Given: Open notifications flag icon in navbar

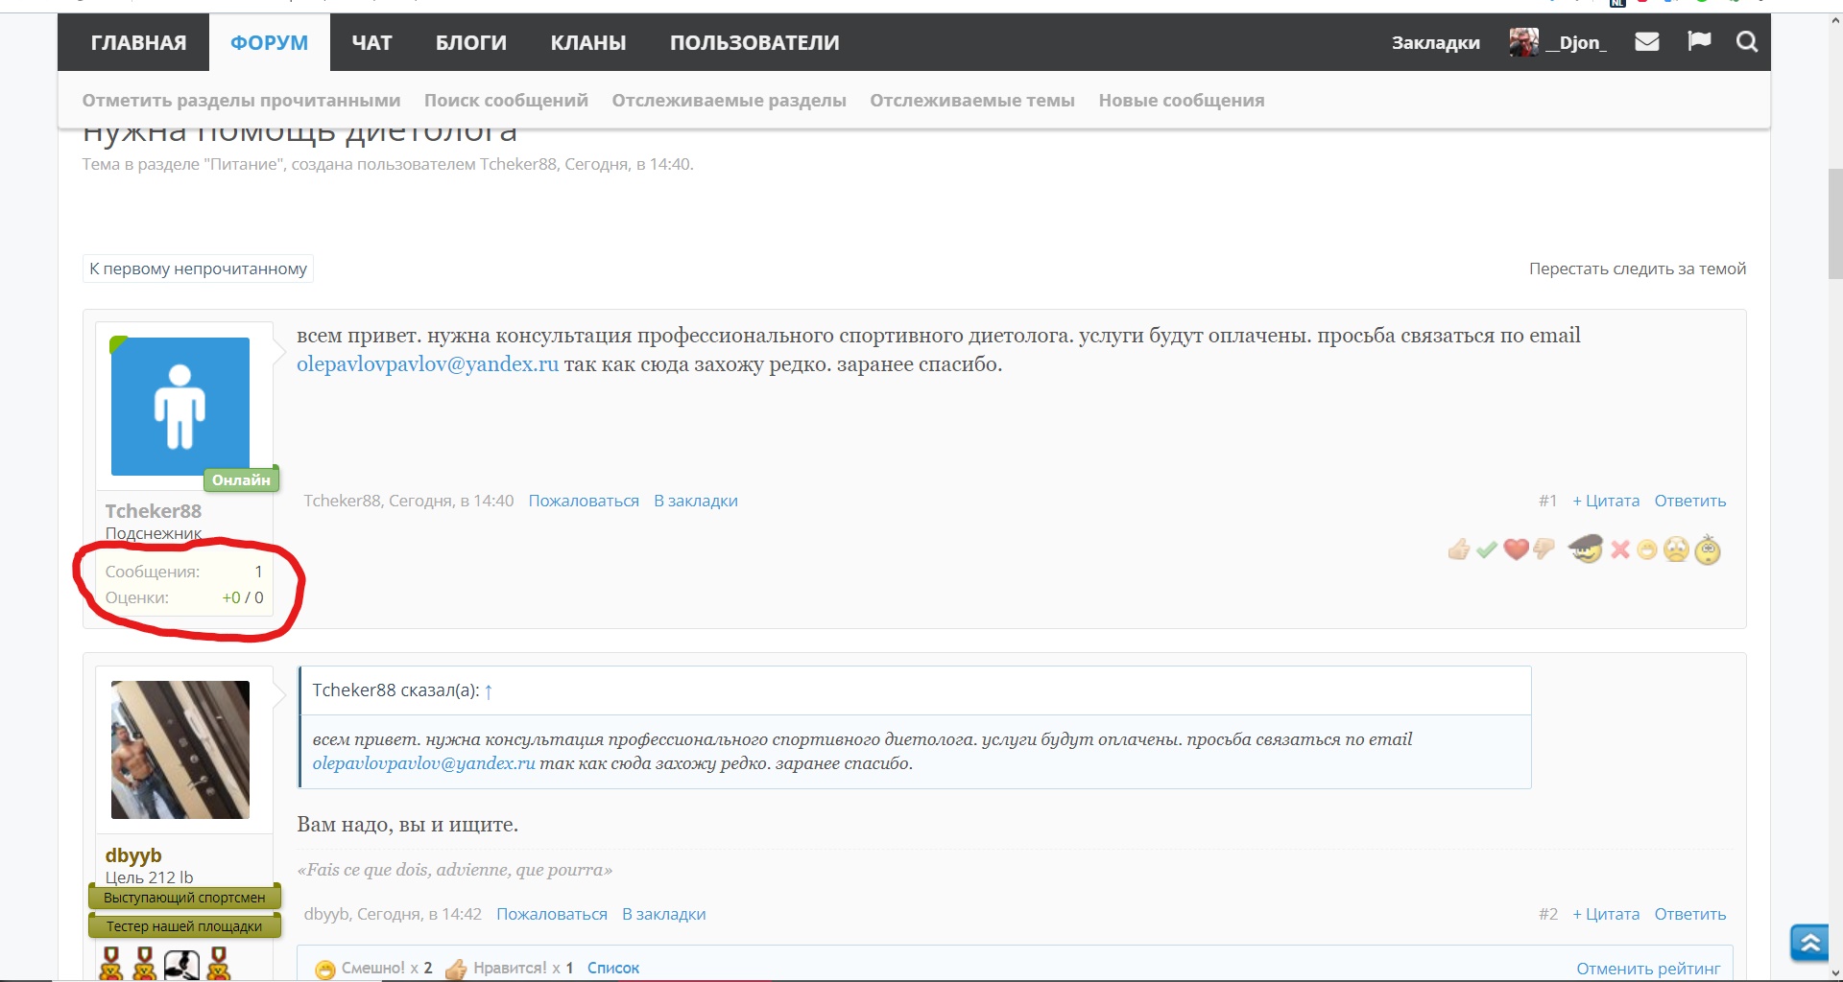Looking at the screenshot, I should [x=1699, y=41].
